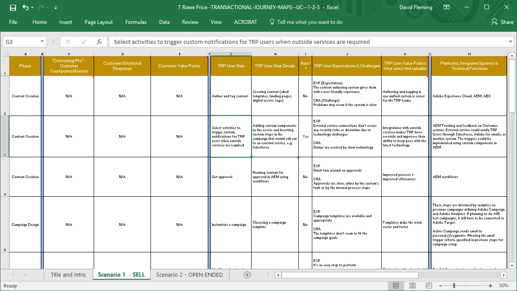The width and height of the screenshot is (517, 291).
Task: Click the zoom out minus button
Action: 441,286
